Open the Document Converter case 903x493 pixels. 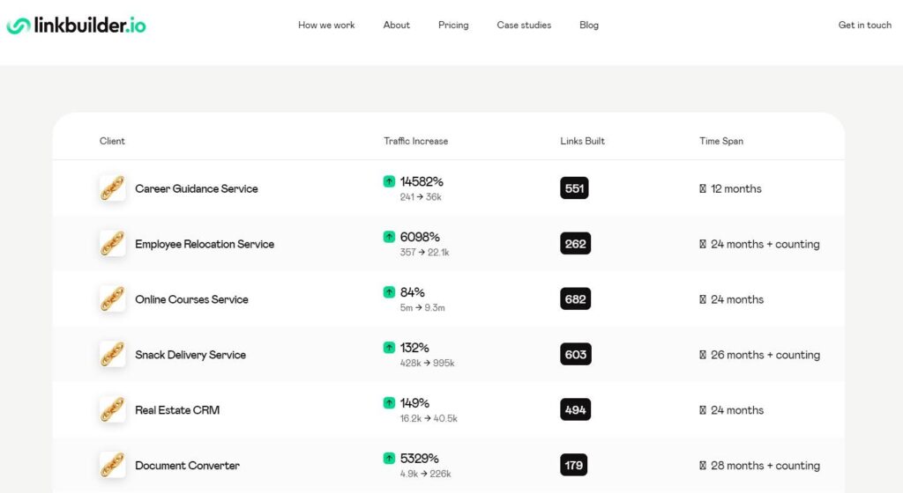pos(187,466)
